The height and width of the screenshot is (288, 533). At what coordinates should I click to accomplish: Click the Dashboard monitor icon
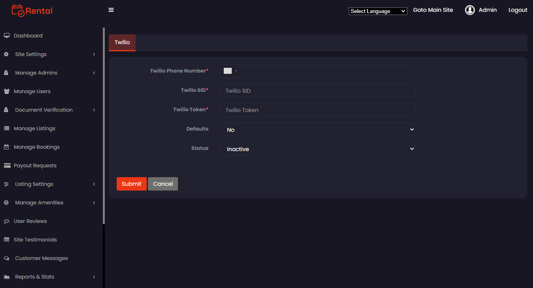(x=7, y=36)
